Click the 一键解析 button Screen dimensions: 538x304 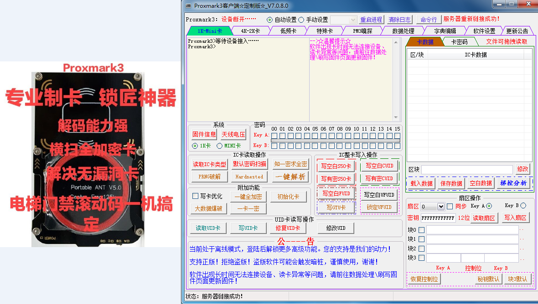click(290, 177)
